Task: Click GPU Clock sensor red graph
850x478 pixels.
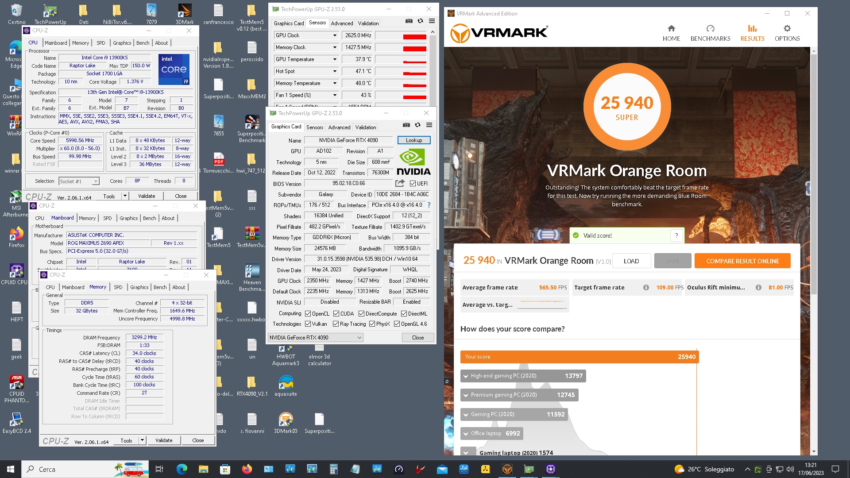Action: tap(401, 35)
